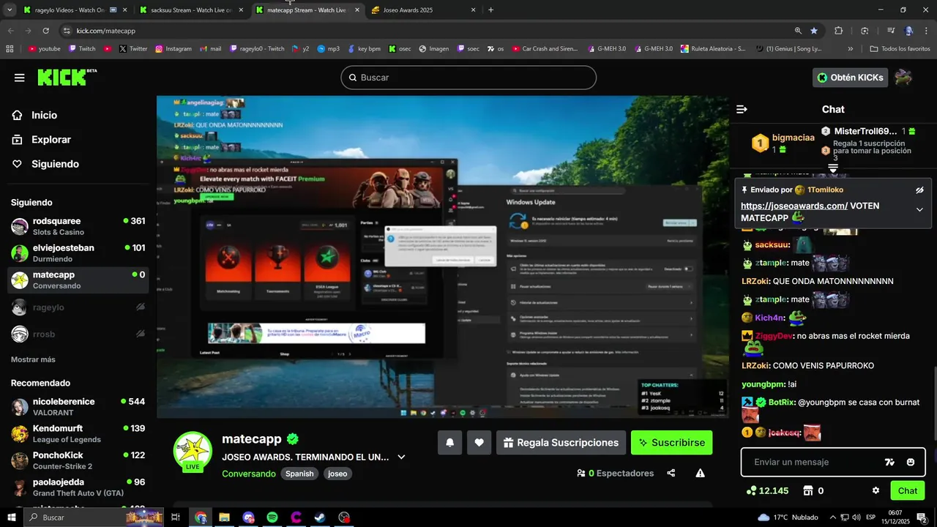This screenshot has height=527, width=937.
Task: Open the Chrome apps grid icon
Action: pos(10,49)
